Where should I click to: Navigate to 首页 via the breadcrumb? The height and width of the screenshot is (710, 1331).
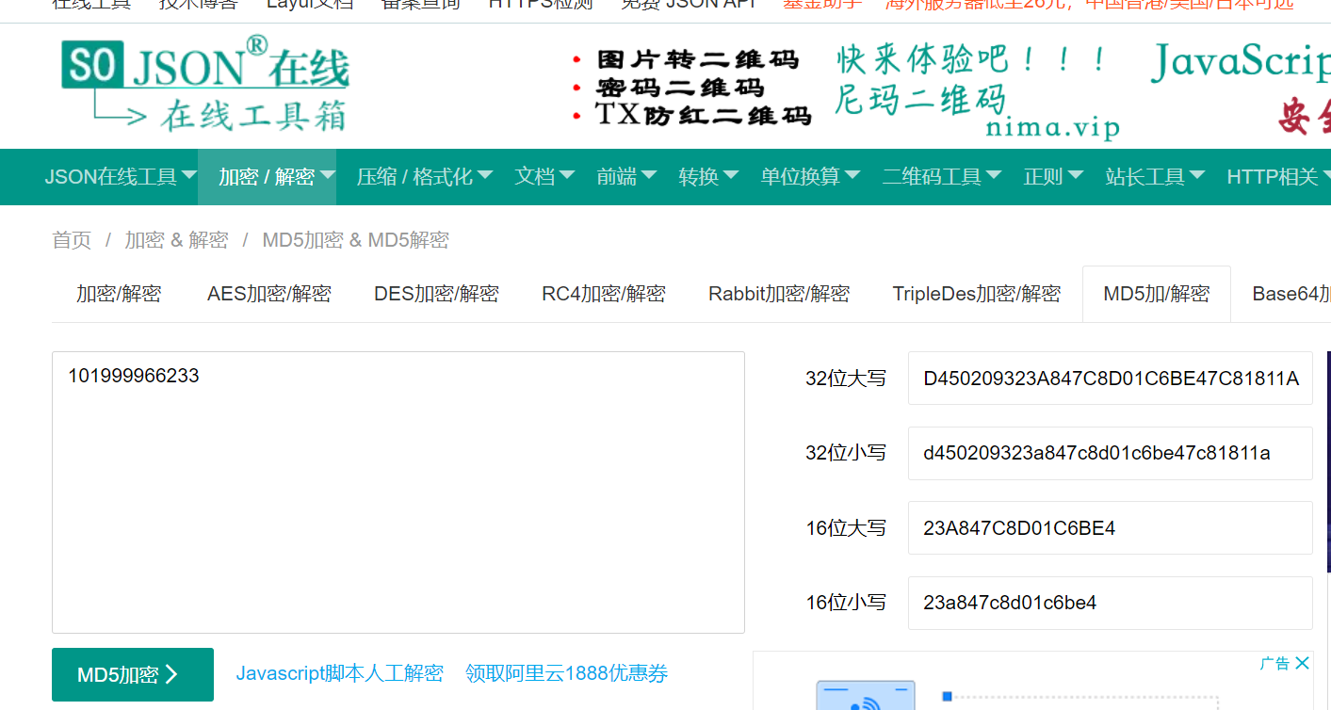coord(72,240)
